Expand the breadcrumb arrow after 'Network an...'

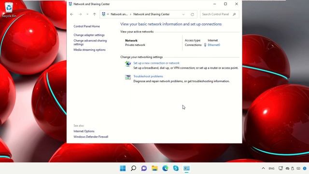pos(130,14)
